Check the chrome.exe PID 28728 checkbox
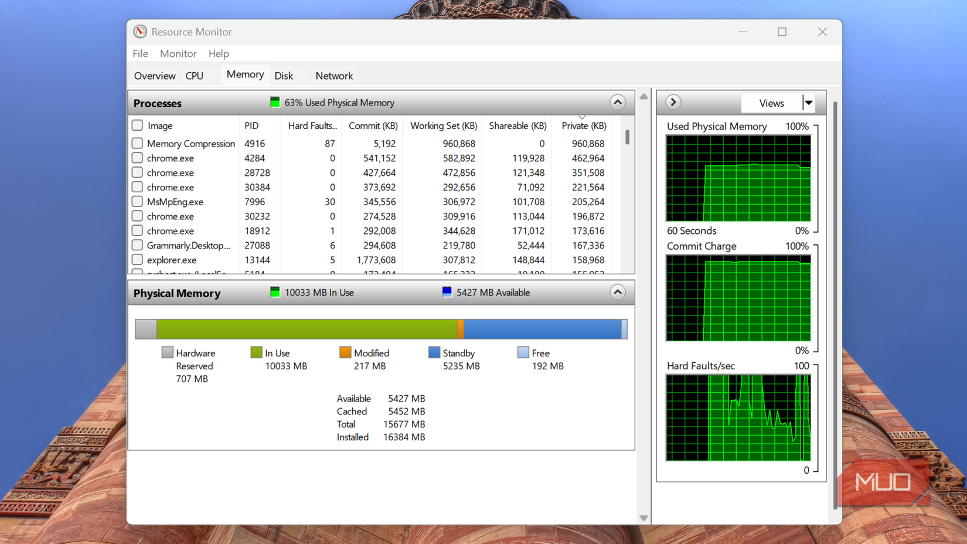The image size is (967, 544). [137, 172]
